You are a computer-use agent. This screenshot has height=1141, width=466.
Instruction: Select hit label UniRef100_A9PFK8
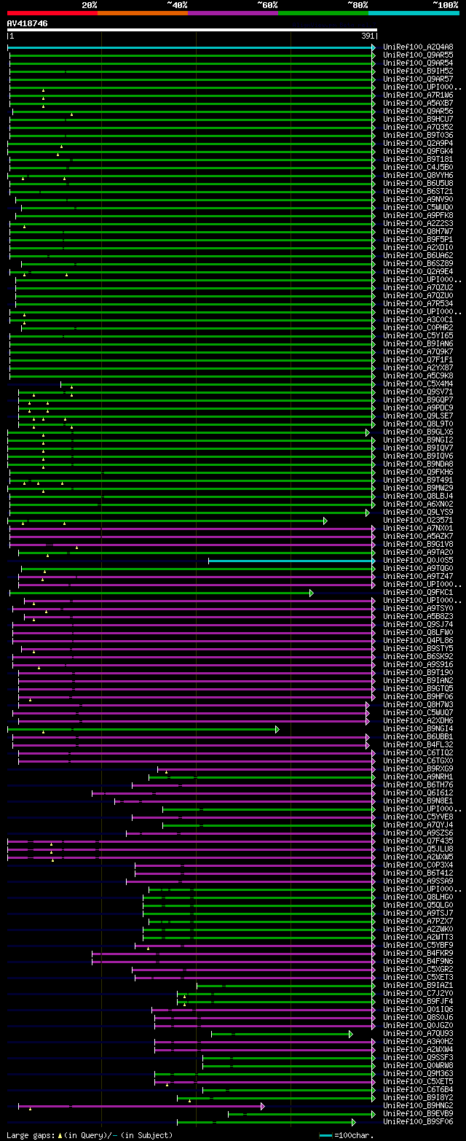pyautogui.click(x=418, y=216)
